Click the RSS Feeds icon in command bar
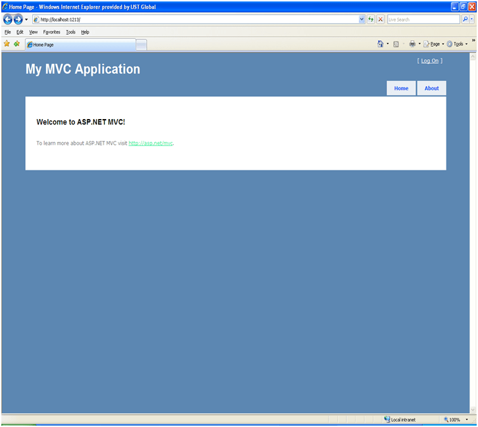478x427 pixels. [x=396, y=44]
